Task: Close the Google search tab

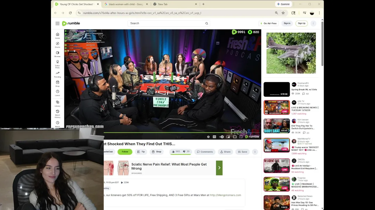Action: [x=147, y=4]
